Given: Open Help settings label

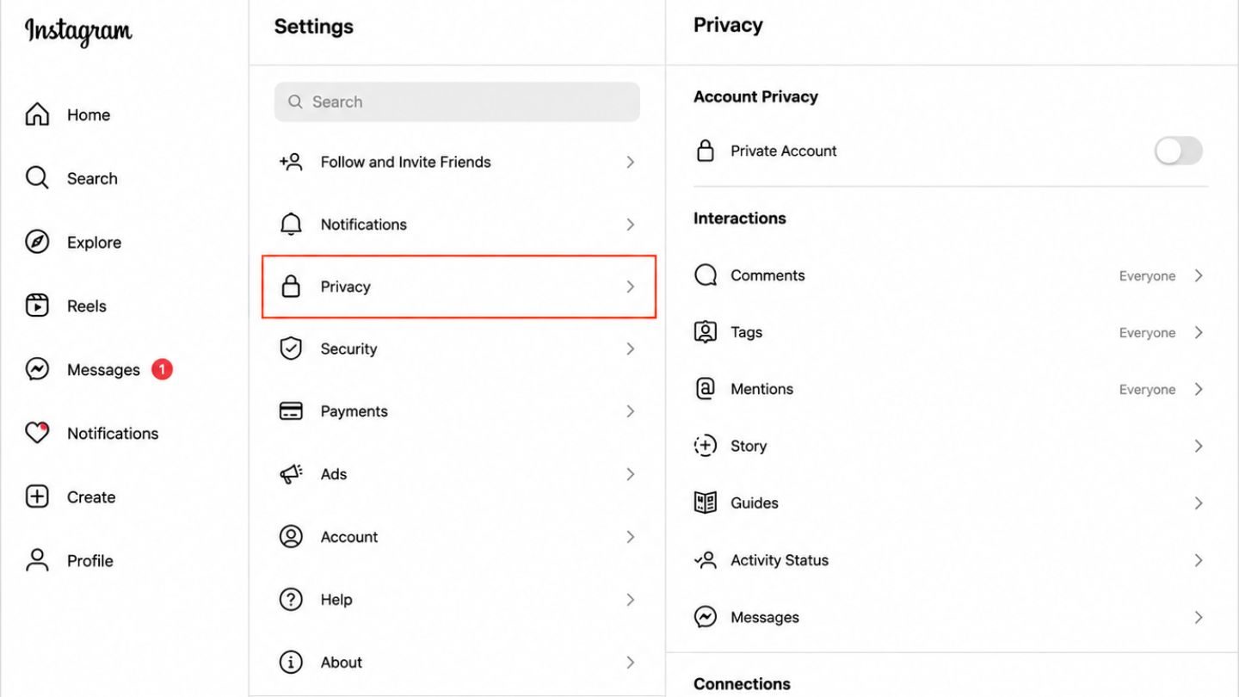Looking at the screenshot, I should 336,600.
